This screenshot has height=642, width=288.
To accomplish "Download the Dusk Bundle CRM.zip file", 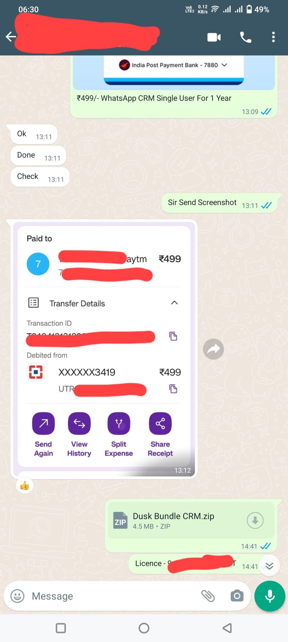I will click(255, 520).
